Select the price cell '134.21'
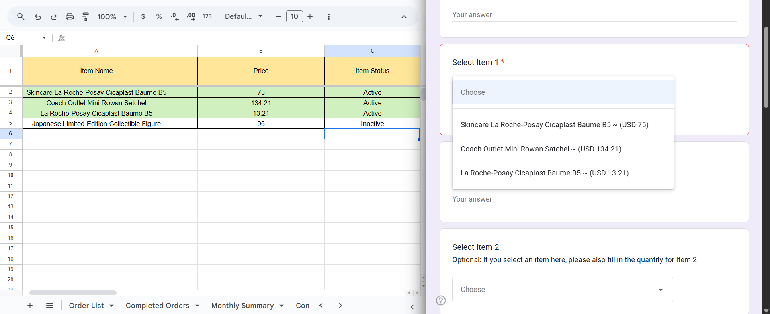The width and height of the screenshot is (770, 314). click(261, 103)
